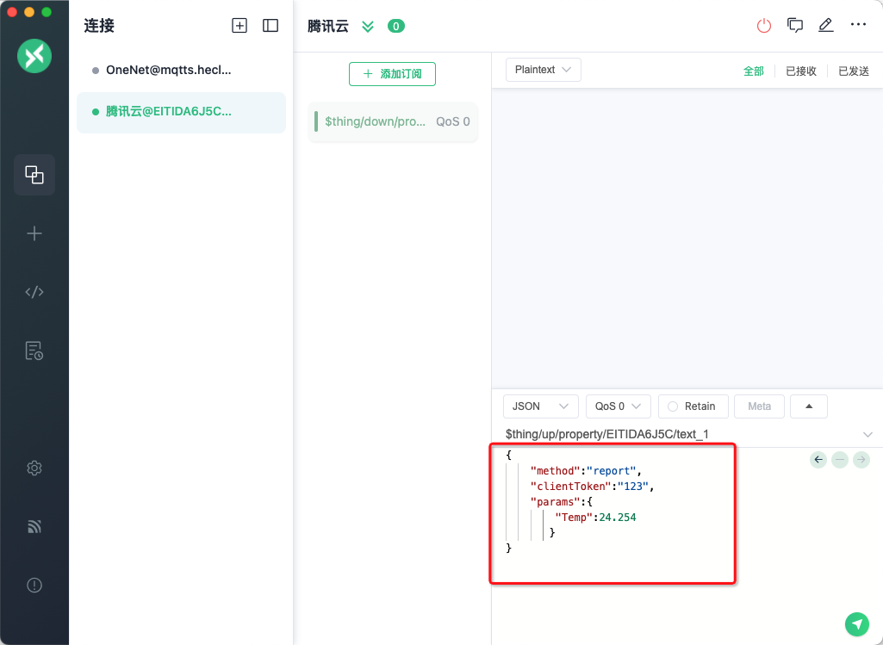883x645 pixels.
Task: Open settings gear in left sidebar
Action: point(34,468)
